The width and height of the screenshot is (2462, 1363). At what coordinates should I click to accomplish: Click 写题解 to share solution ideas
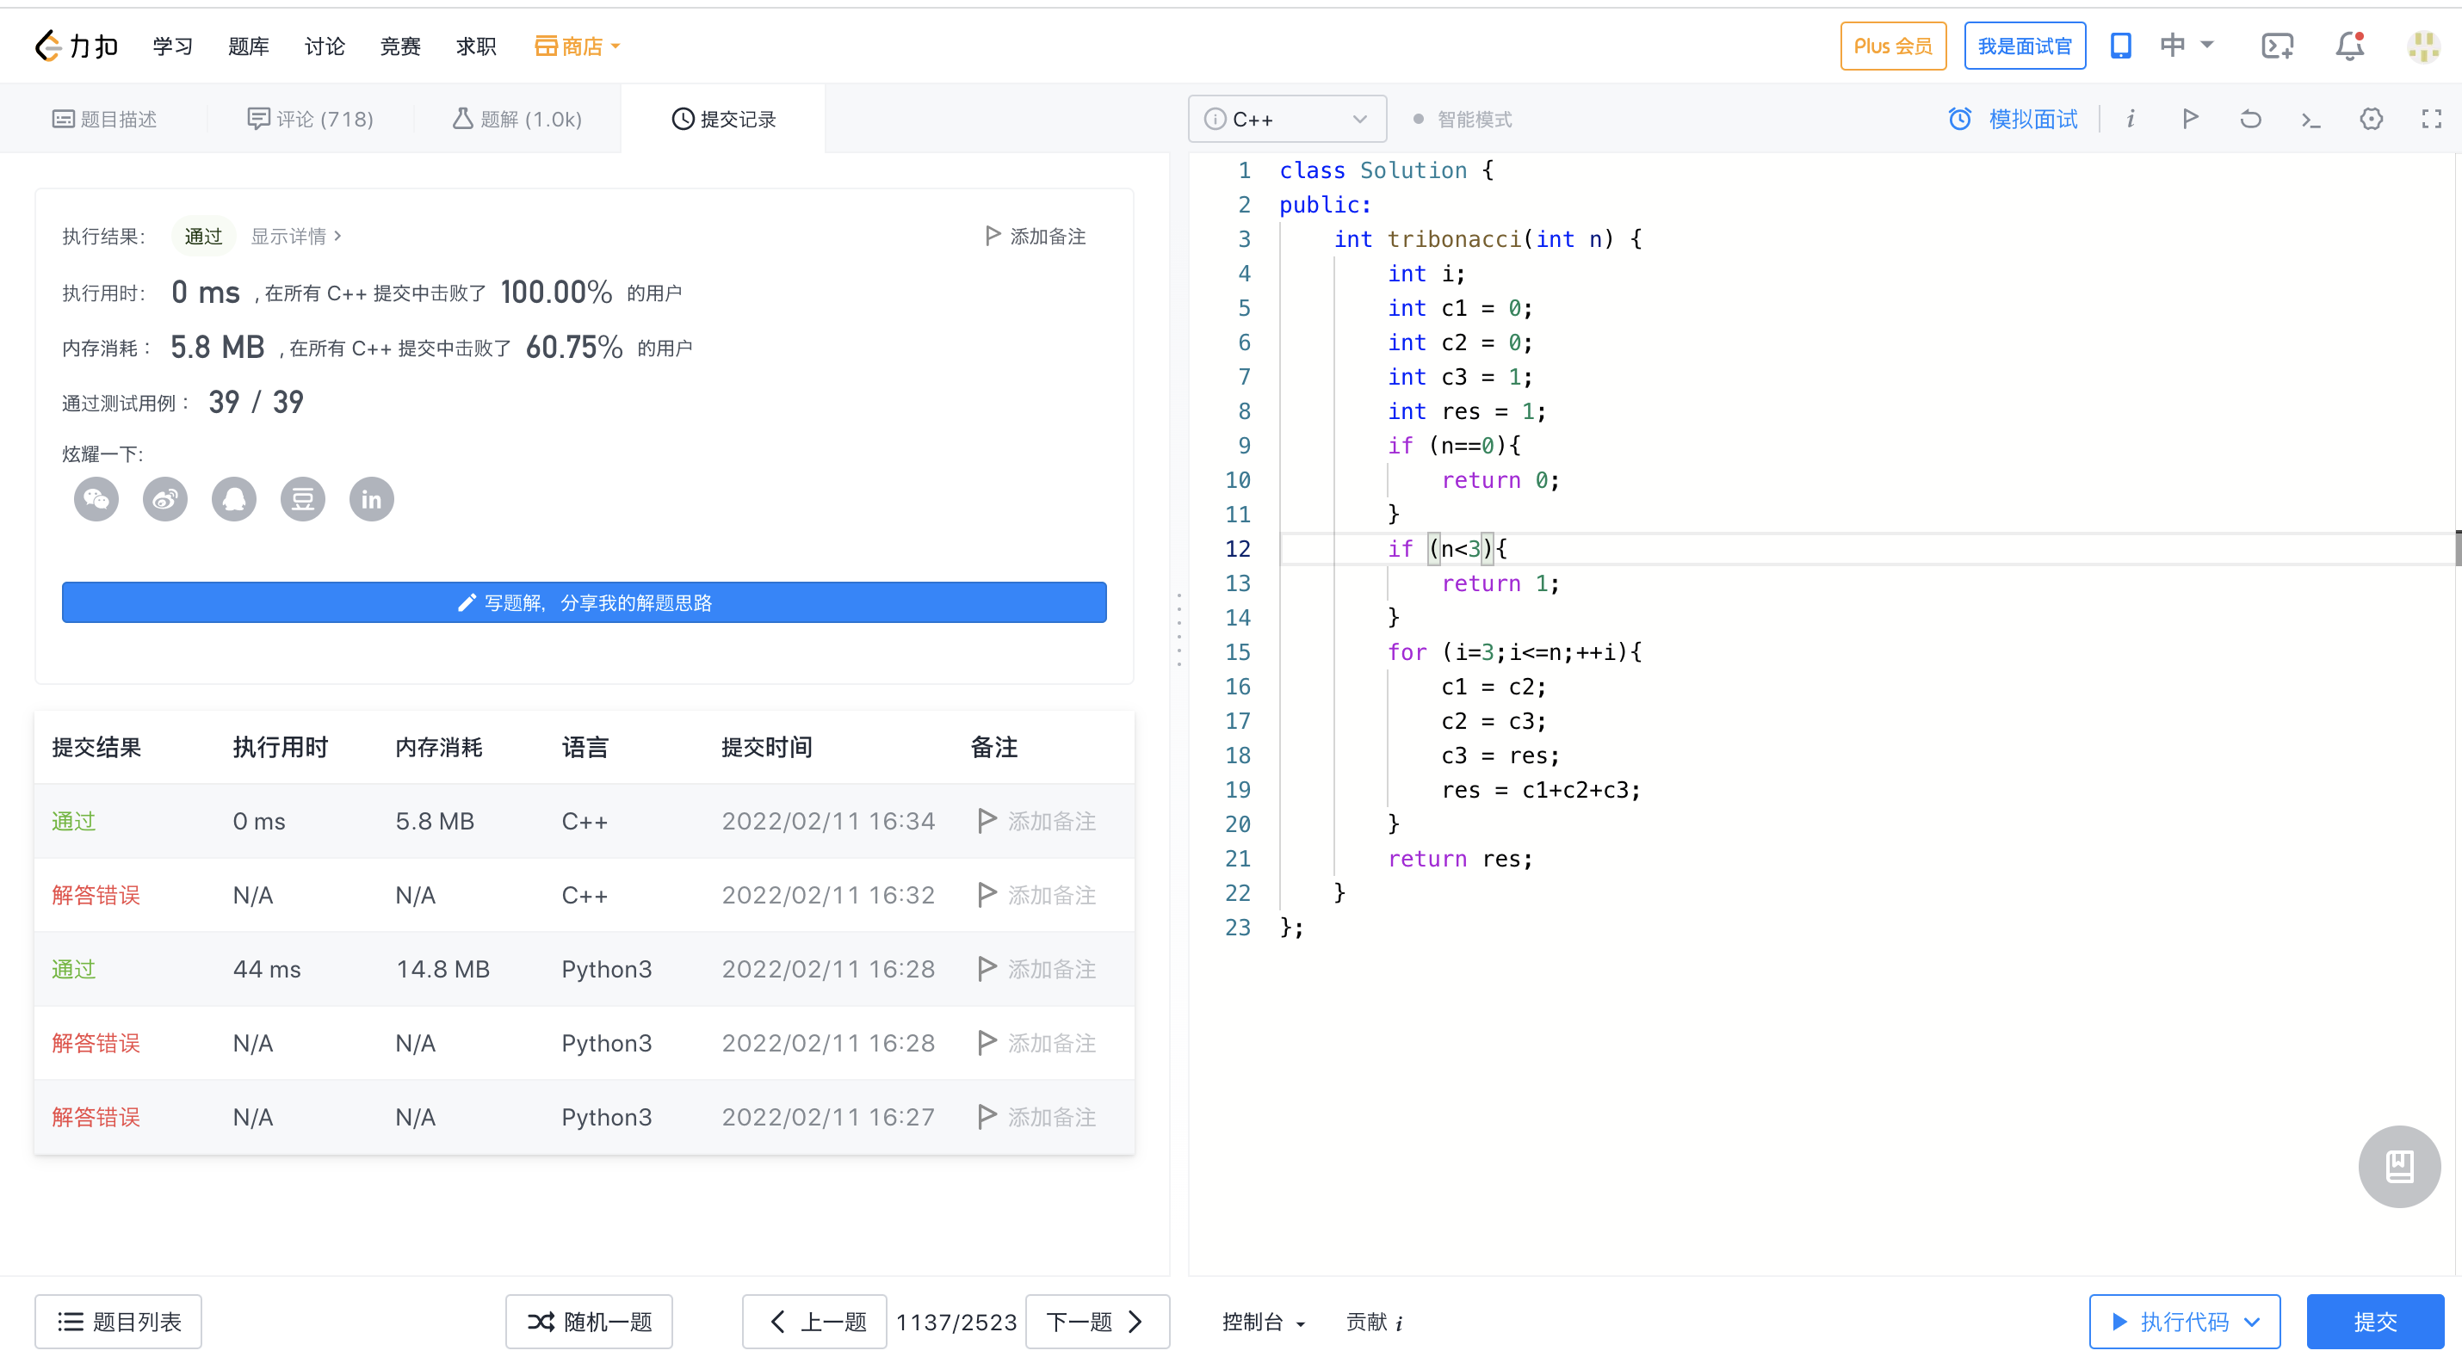tap(585, 601)
